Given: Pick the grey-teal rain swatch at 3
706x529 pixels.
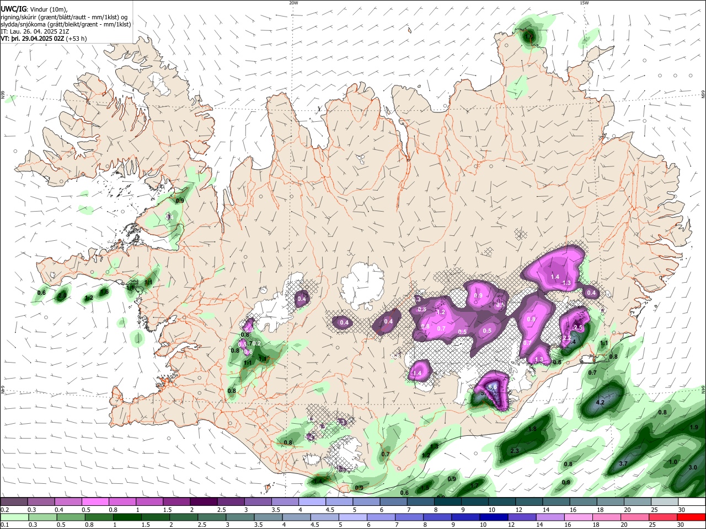Looking at the screenshot, I should coord(240,517).
